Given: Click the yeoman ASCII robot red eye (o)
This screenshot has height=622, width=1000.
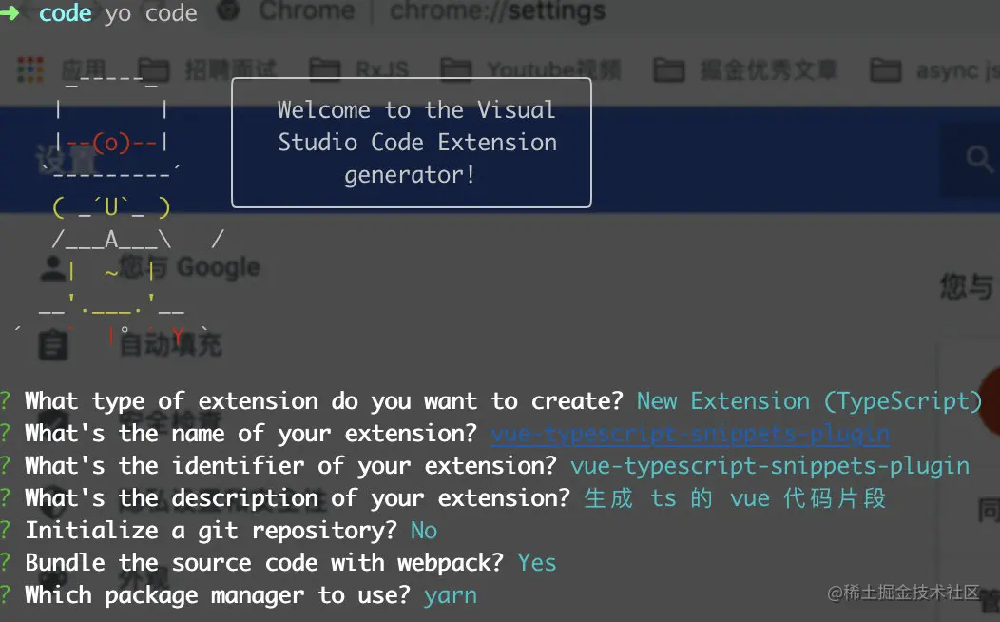Looking at the screenshot, I should pos(111,143).
